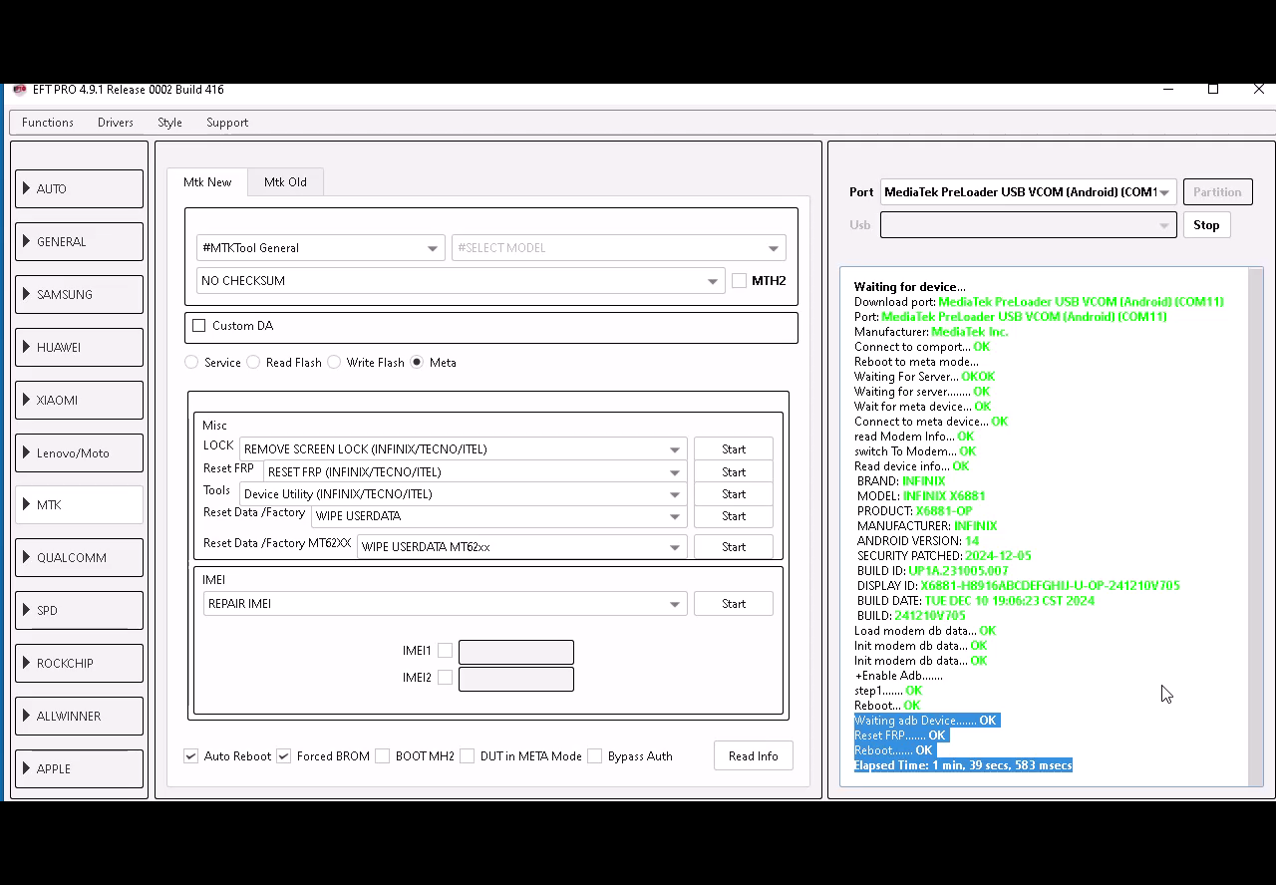Open the ALLWINNER sidebar section
The image size is (1276, 885).
[x=79, y=716]
